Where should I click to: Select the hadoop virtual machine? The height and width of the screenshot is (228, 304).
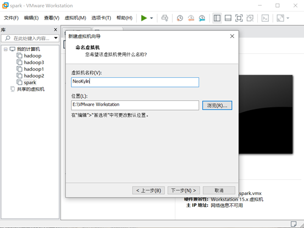click(32, 56)
